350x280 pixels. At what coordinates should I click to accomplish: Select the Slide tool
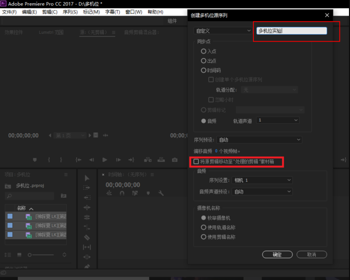(x=87, y=257)
